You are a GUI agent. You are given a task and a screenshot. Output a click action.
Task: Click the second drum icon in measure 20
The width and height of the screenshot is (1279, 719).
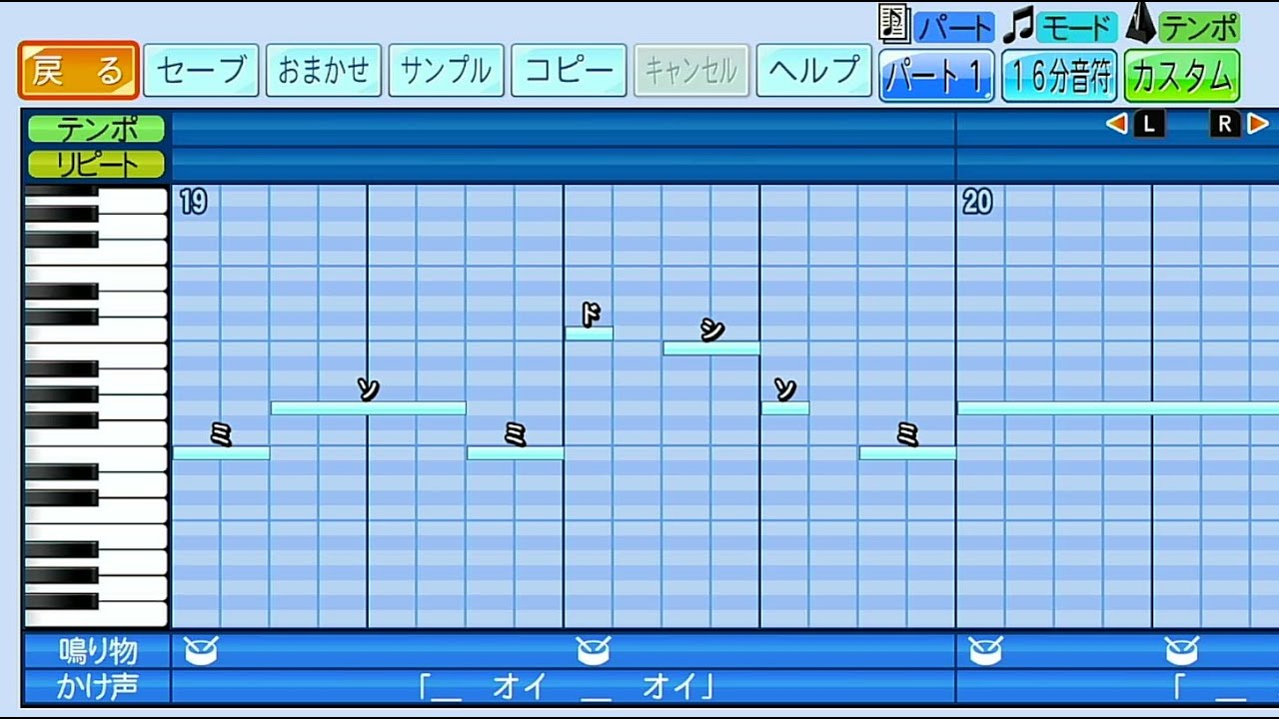coord(1182,651)
